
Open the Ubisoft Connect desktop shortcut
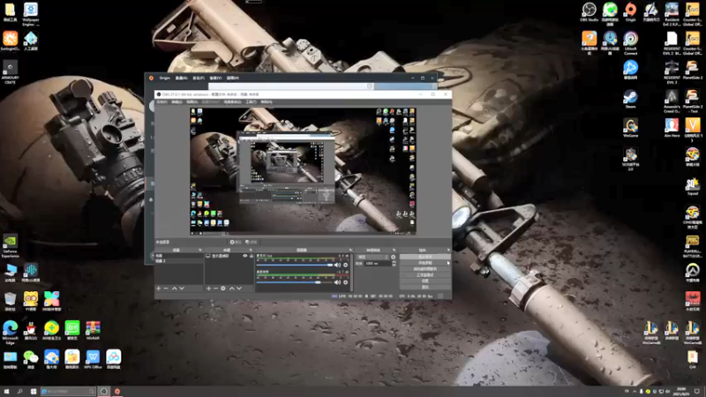pos(630,42)
